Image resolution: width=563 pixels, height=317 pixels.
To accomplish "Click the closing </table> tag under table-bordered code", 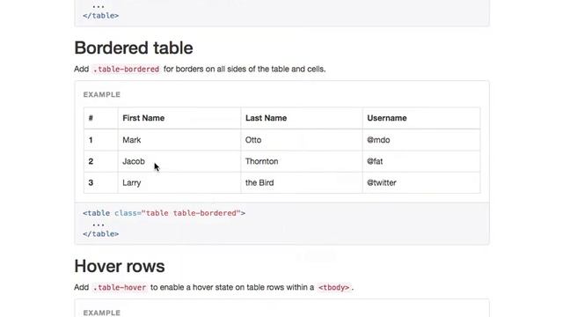I will pos(101,234).
